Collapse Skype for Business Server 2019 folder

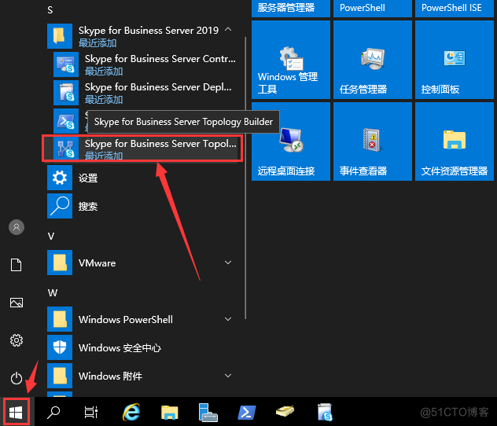[x=228, y=30]
